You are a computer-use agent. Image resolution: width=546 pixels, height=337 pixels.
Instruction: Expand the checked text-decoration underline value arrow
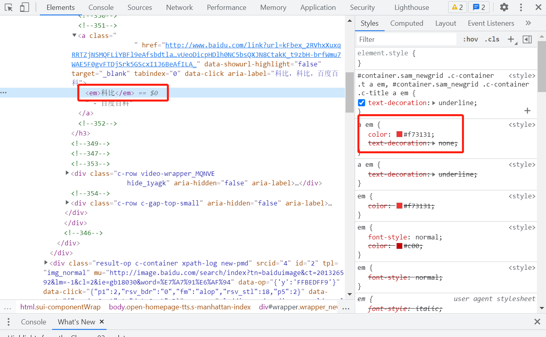434,103
